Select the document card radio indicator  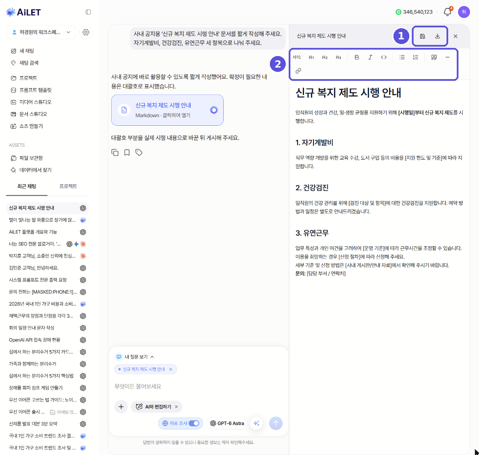tap(214, 110)
